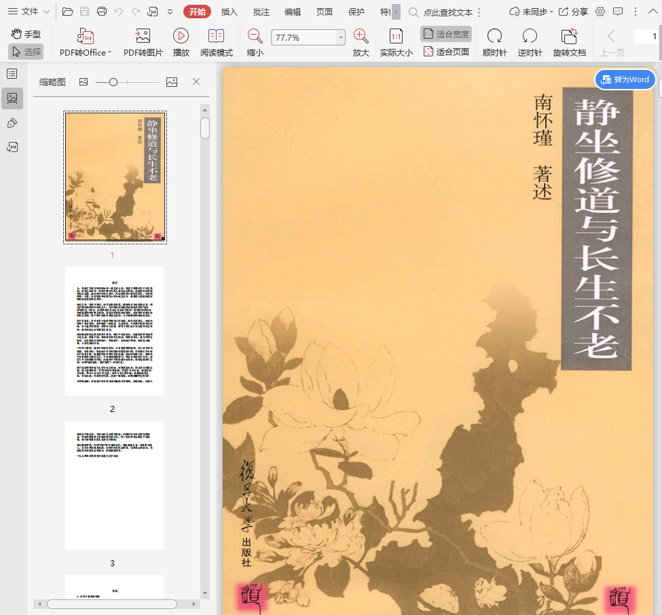Open the three-dot more options menu
This screenshot has height=615, width=662.
pyautogui.click(x=636, y=12)
